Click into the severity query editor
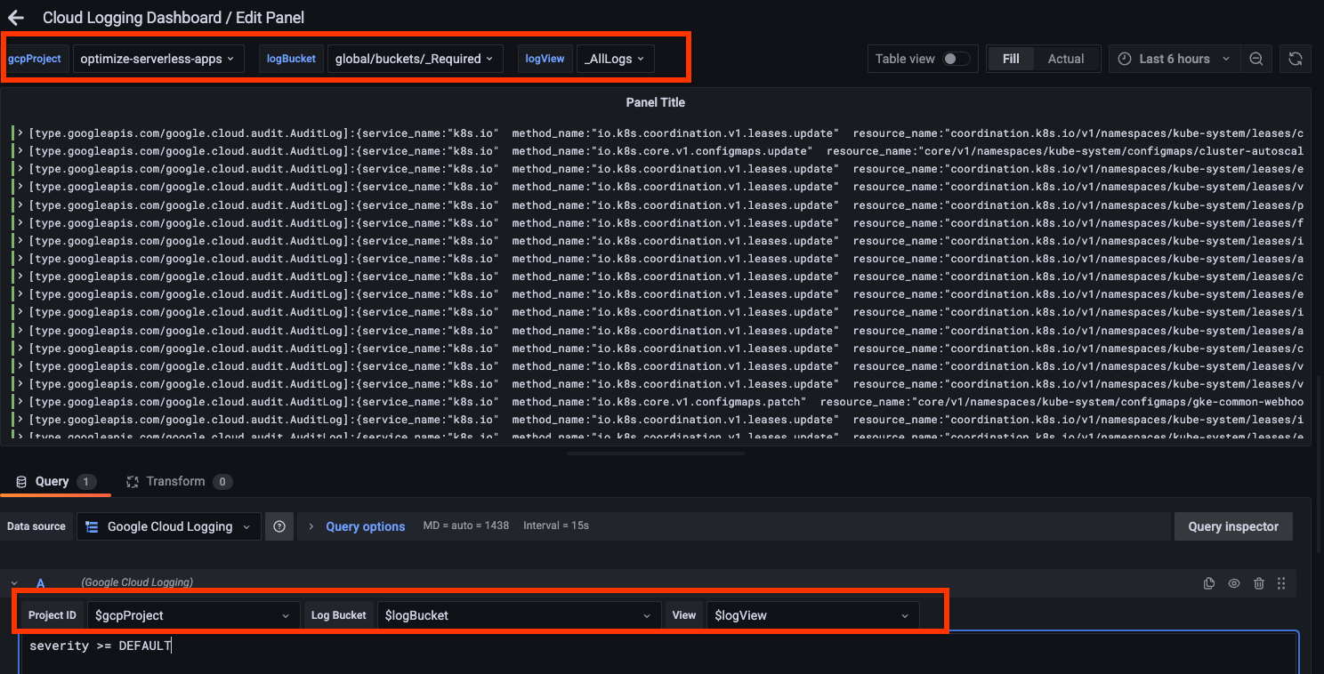 (x=658, y=653)
